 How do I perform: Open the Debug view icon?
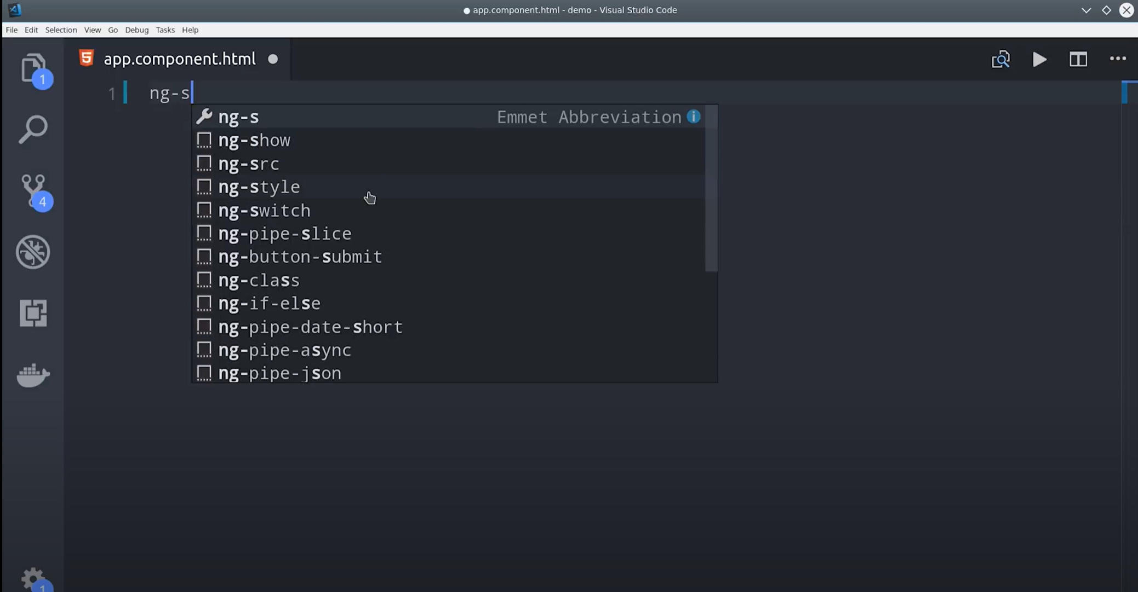pyautogui.click(x=33, y=252)
